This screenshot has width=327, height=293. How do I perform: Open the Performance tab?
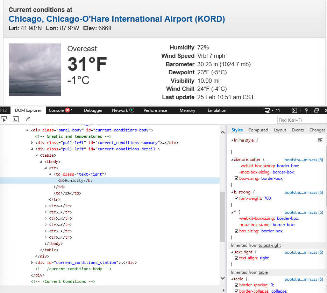pos(155,110)
